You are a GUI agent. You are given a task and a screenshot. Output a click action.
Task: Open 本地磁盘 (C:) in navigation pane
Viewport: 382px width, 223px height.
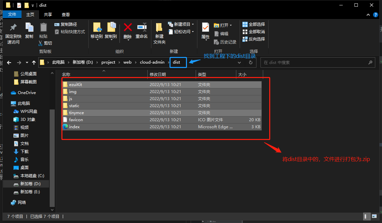[29, 176]
